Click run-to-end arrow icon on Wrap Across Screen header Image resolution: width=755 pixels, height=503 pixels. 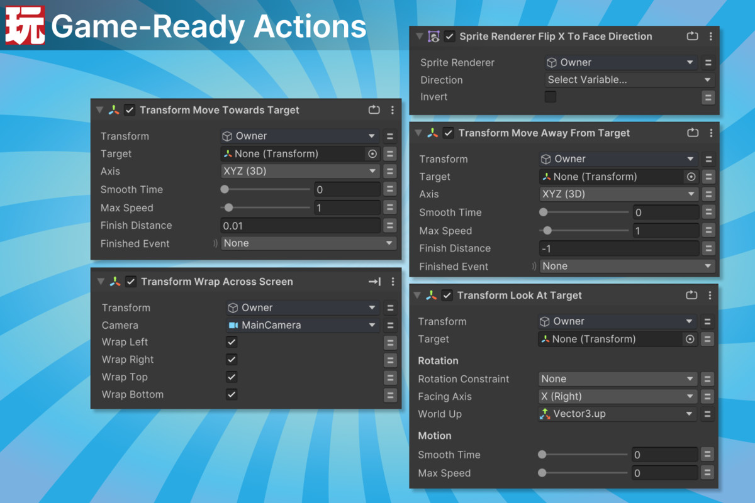click(x=374, y=282)
